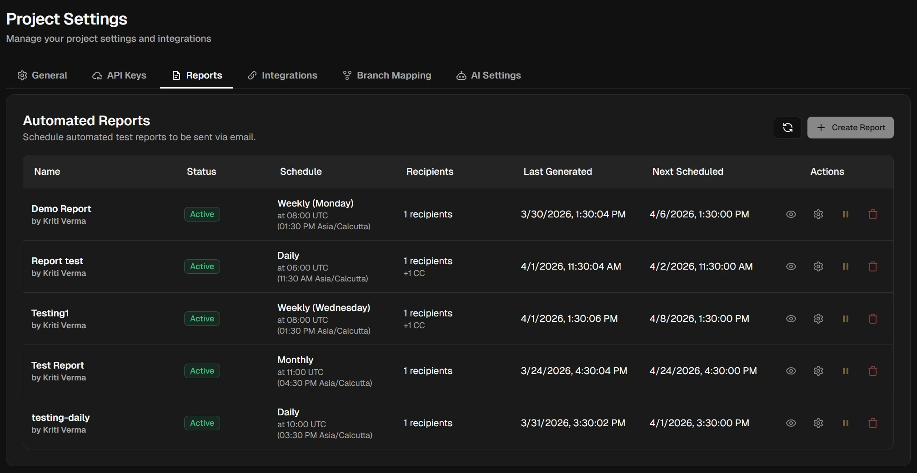Open settings for the Test Report schedule
This screenshot has height=473, width=917.
click(818, 370)
